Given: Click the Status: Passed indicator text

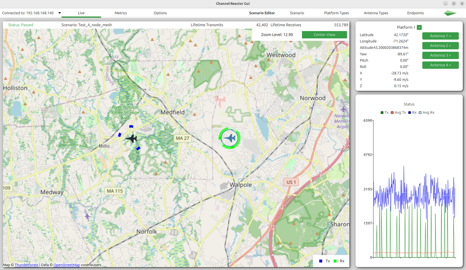Looking at the screenshot, I should coord(20,25).
